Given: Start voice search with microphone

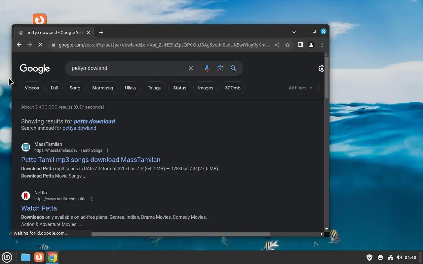Looking at the screenshot, I should point(207,68).
